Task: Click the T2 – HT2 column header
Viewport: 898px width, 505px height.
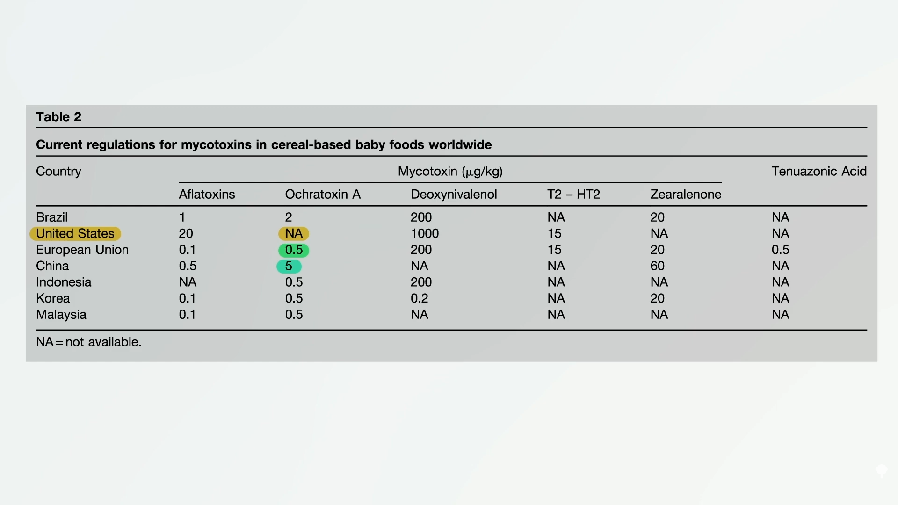Action: tap(573, 195)
